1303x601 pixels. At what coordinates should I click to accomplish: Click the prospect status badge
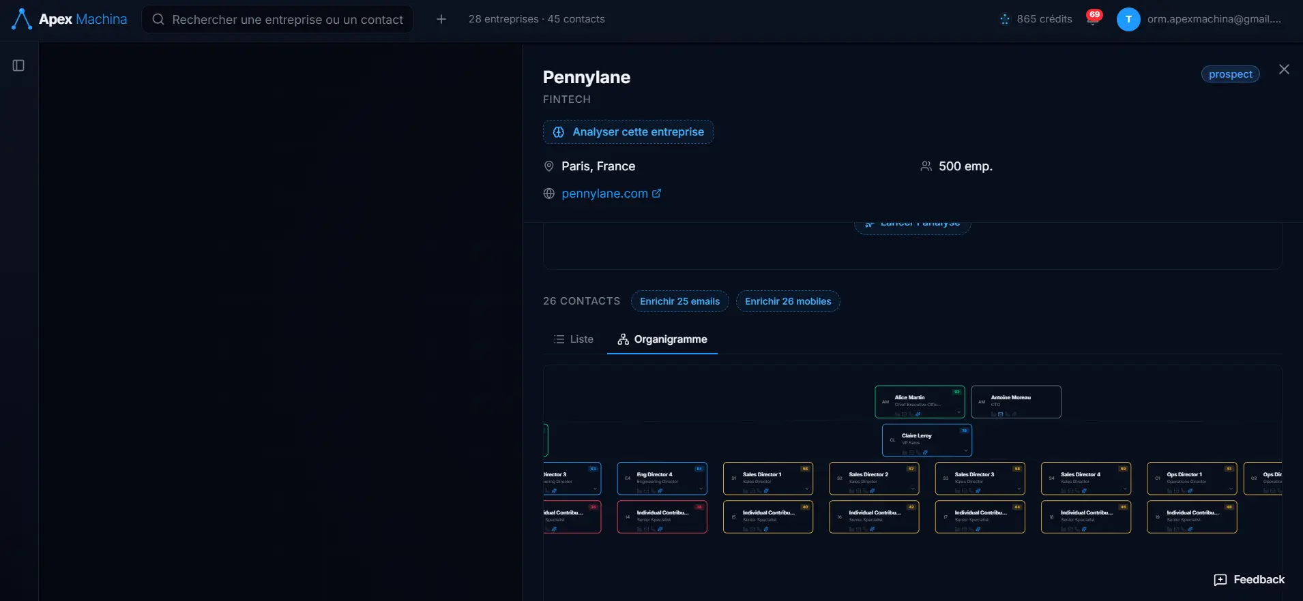(x=1231, y=74)
